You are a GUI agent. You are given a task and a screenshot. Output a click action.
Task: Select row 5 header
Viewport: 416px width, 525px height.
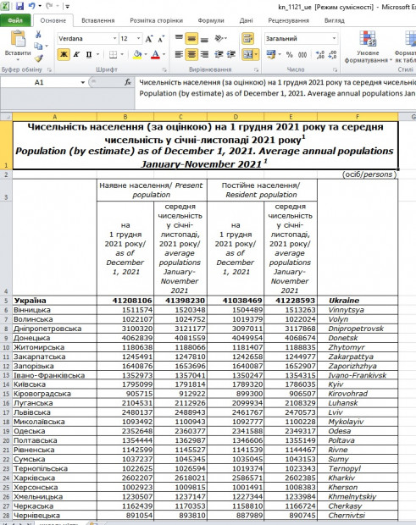(x=6, y=301)
